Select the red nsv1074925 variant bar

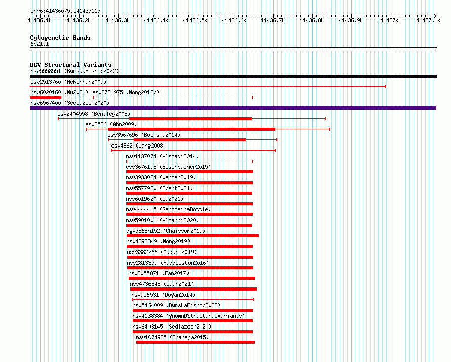coord(196,342)
